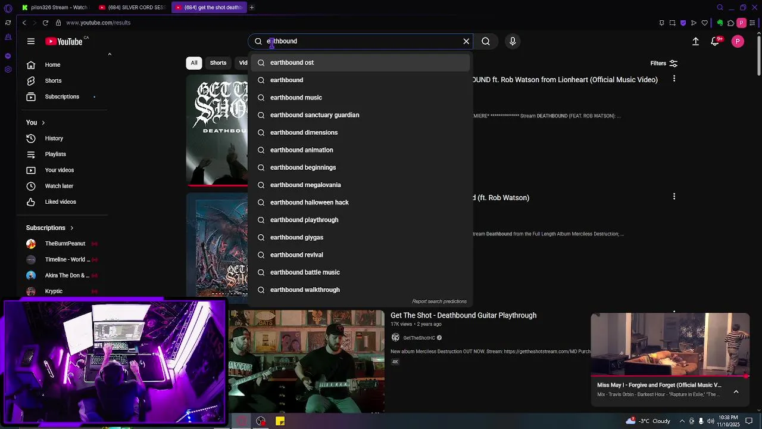The width and height of the screenshot is (762, 429).
Task: Go back with the browser back arrow
Action: (24, 23)
